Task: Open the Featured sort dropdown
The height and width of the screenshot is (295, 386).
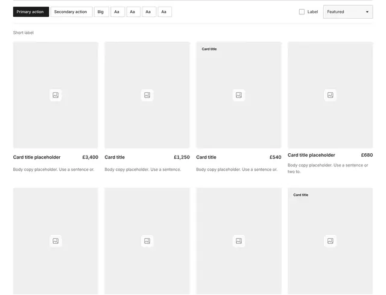Action: click(x=348, y=12)
